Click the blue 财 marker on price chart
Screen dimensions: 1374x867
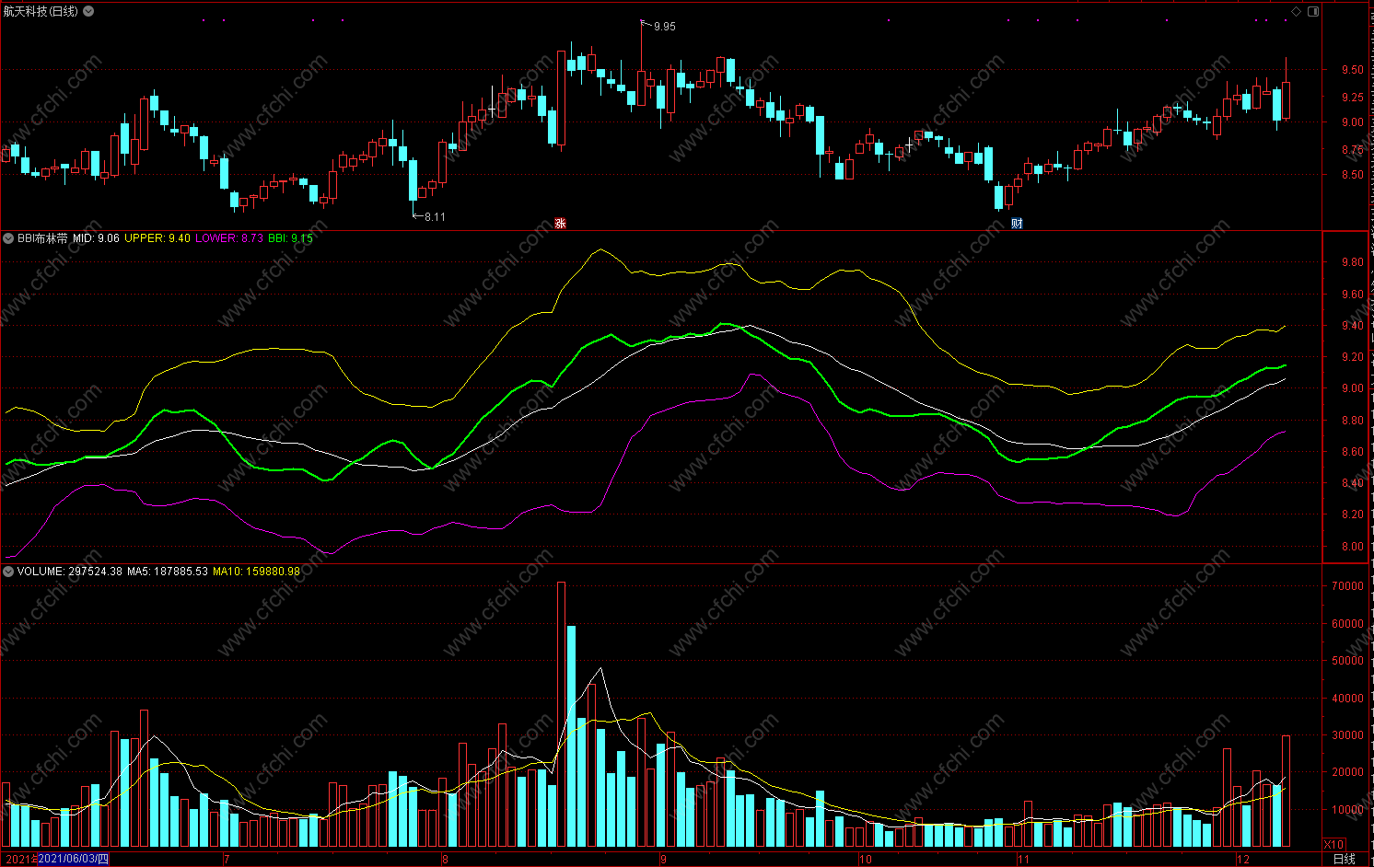pyautogui.click(x=1017, y=223)
